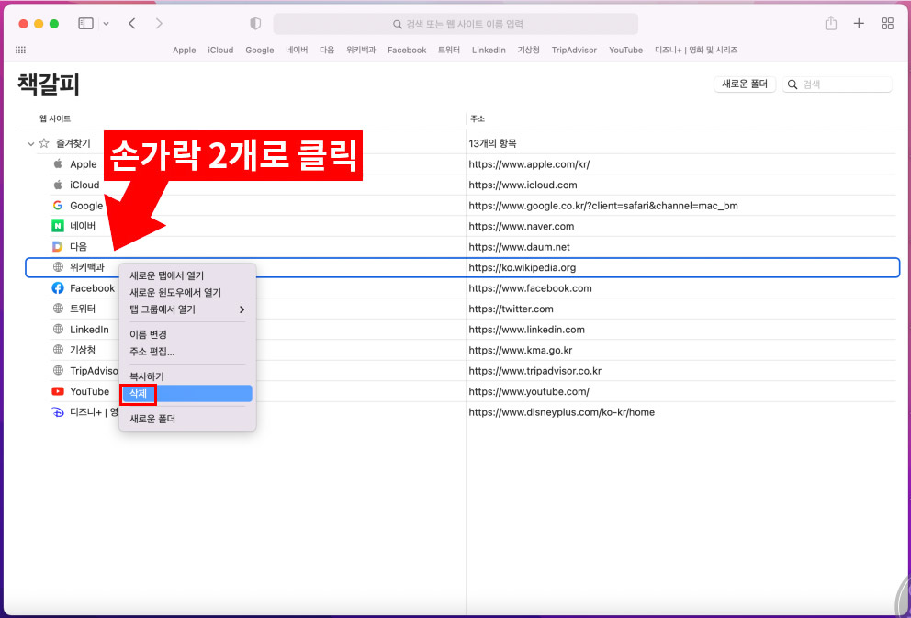Open the Share icon in the toolbar
This screenshot has height=618, width=911.
(x=830, y=23)
